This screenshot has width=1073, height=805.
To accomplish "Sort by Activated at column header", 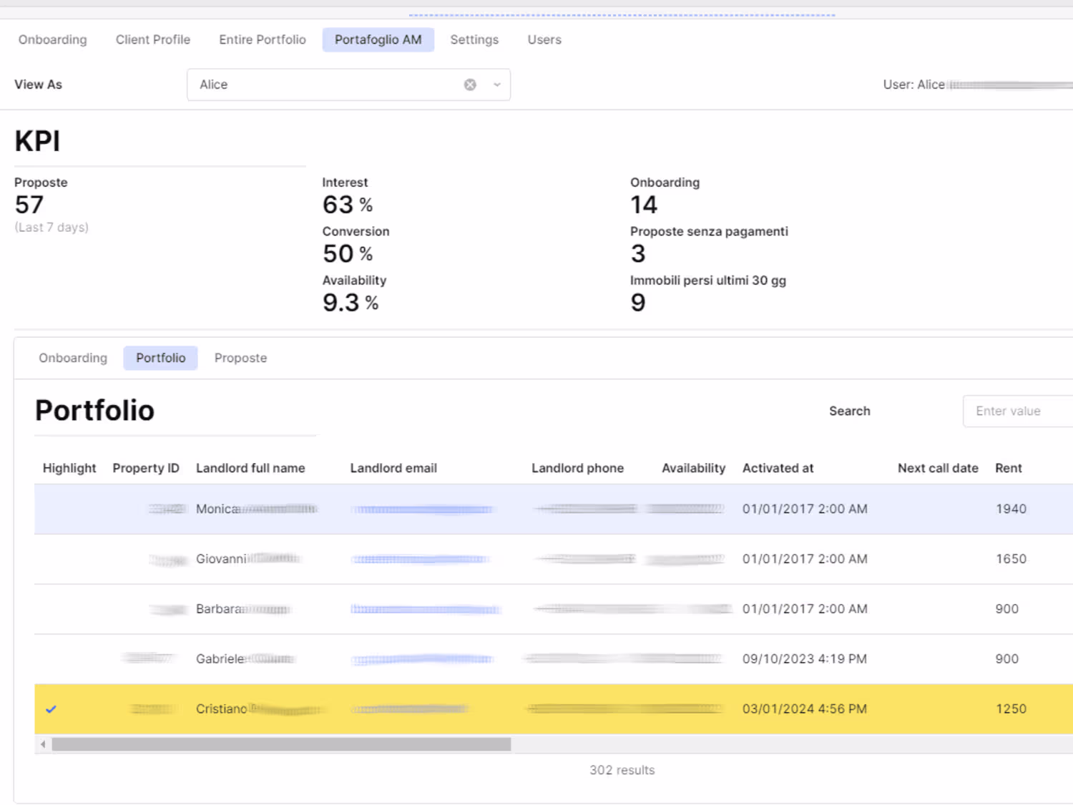I will [778, 468].
